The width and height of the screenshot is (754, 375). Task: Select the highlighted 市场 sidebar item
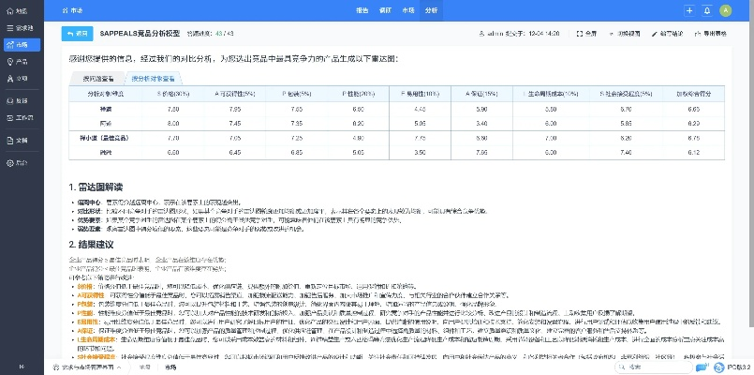click(21, 44)
